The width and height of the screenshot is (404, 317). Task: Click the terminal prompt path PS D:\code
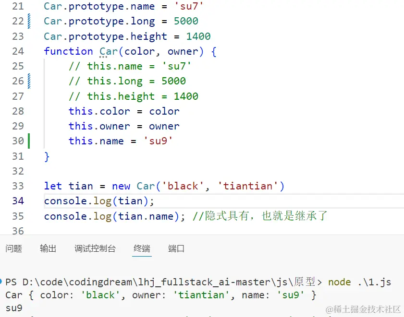coord(164,282)
